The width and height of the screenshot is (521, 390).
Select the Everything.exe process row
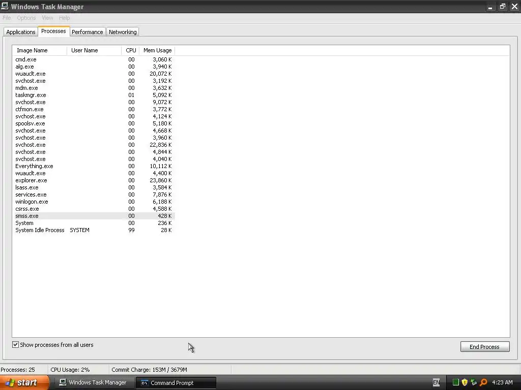pos(94,166)
